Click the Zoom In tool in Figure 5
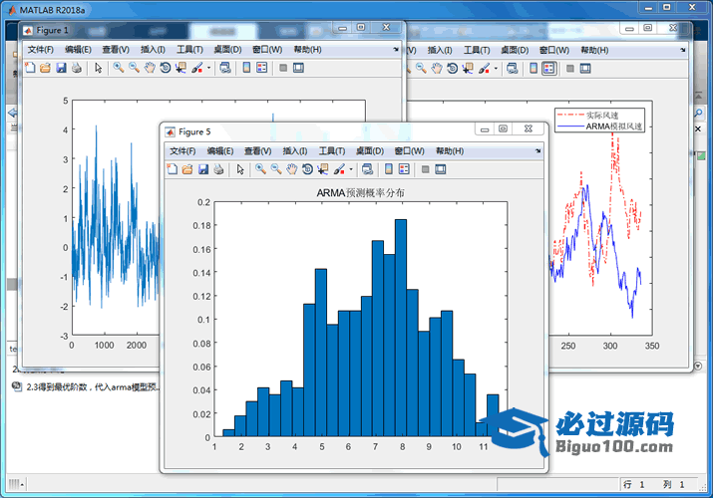713x498 pixels. pyautogui.click(x=260, y=169)
